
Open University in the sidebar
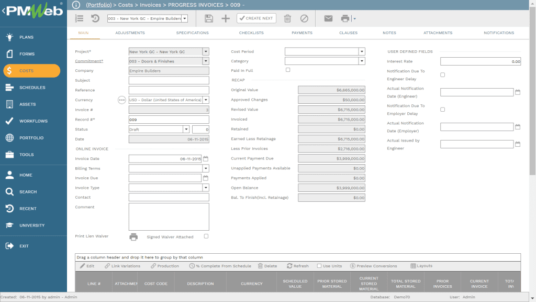pos(33,225)
